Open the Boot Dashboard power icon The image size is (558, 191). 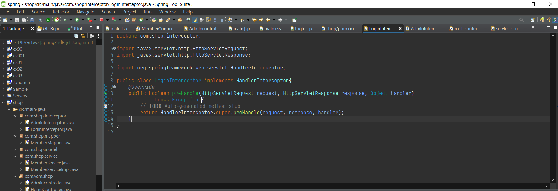(x=48, y=20)
